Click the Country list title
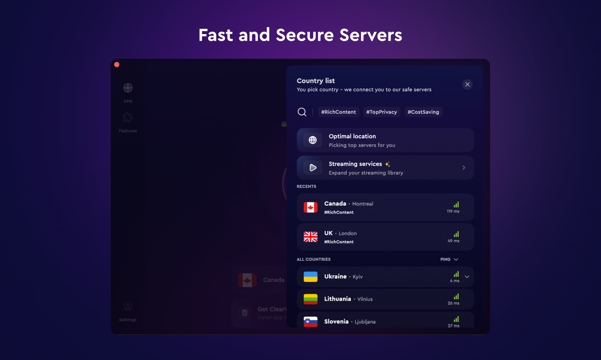The image size is (601, 360). (x=316, y=81)
